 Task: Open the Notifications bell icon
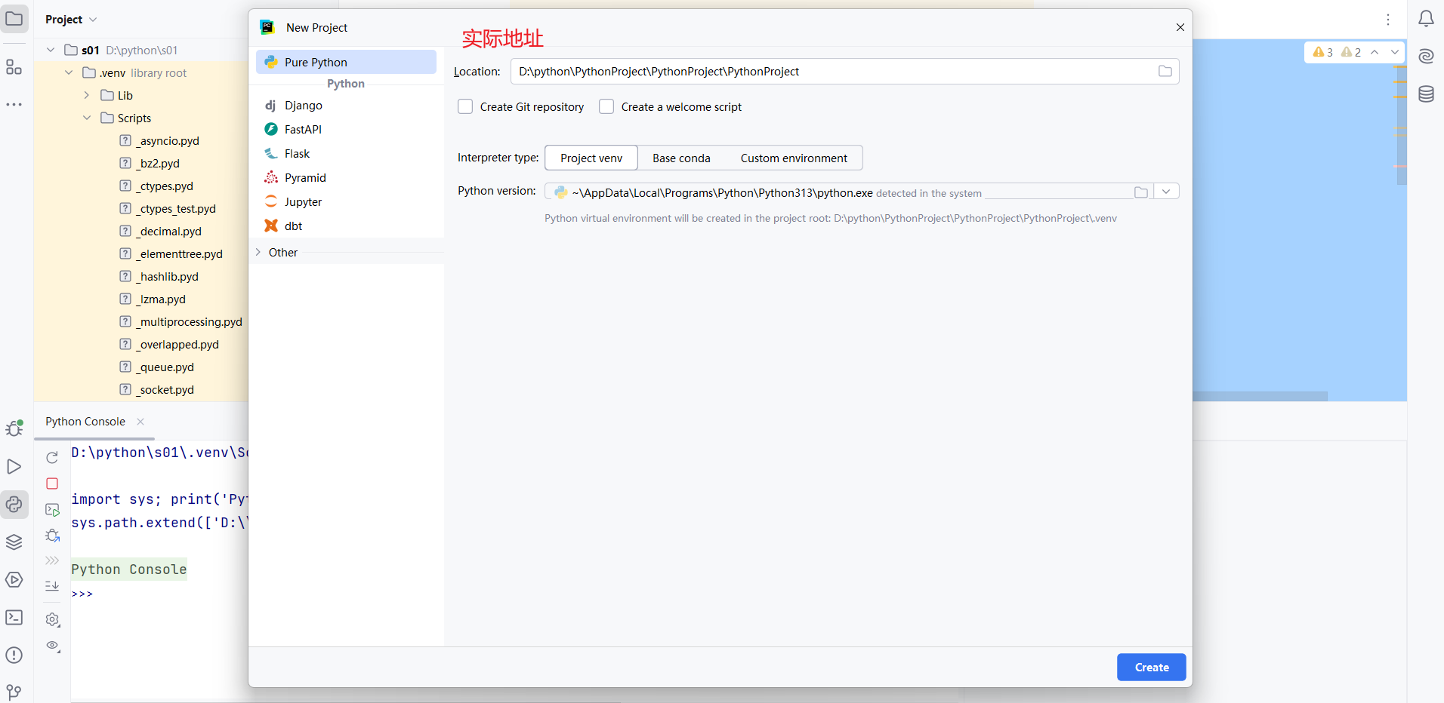(1426, 19)
